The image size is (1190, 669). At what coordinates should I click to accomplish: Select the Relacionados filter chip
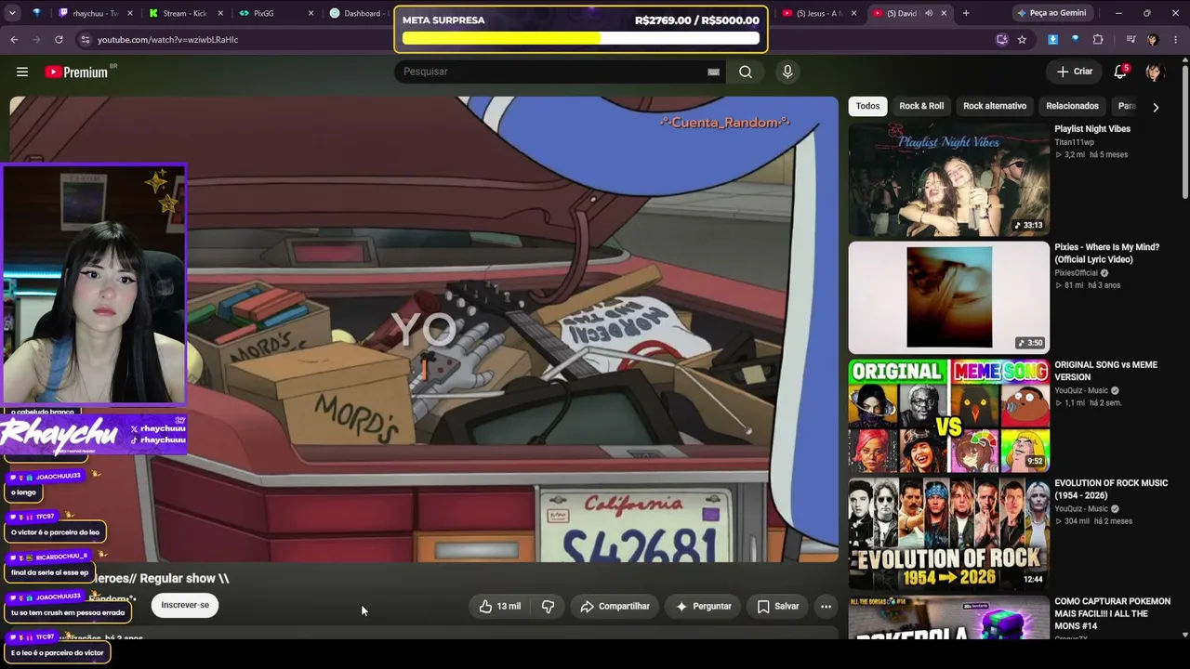[1072, 106]
